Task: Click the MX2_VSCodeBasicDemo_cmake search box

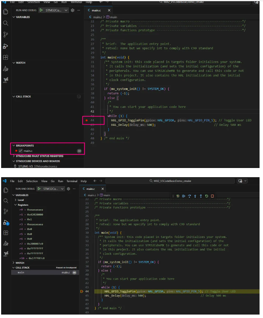Action: (x=170, y=181)
